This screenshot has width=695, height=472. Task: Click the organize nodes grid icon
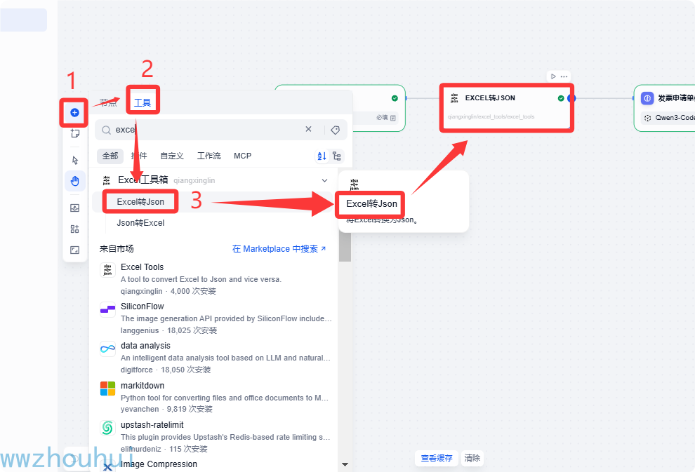click(75, 229)
